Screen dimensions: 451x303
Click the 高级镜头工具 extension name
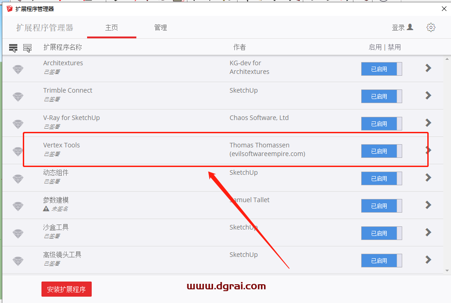click(62, 255)
